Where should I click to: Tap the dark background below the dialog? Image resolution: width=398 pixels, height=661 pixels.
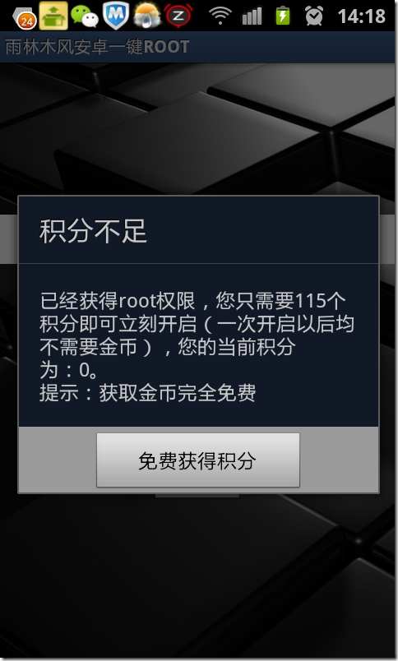click(198, 577)
